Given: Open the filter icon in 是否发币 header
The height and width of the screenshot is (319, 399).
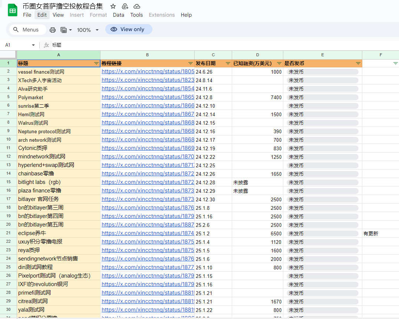Looking at the screenshot, I should [358, 64].
